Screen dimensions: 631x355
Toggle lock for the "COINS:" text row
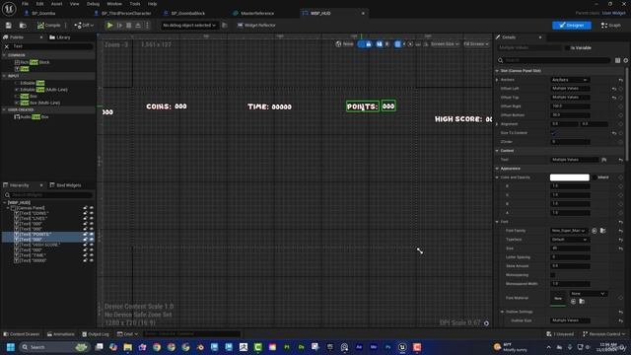pos(86,213)
